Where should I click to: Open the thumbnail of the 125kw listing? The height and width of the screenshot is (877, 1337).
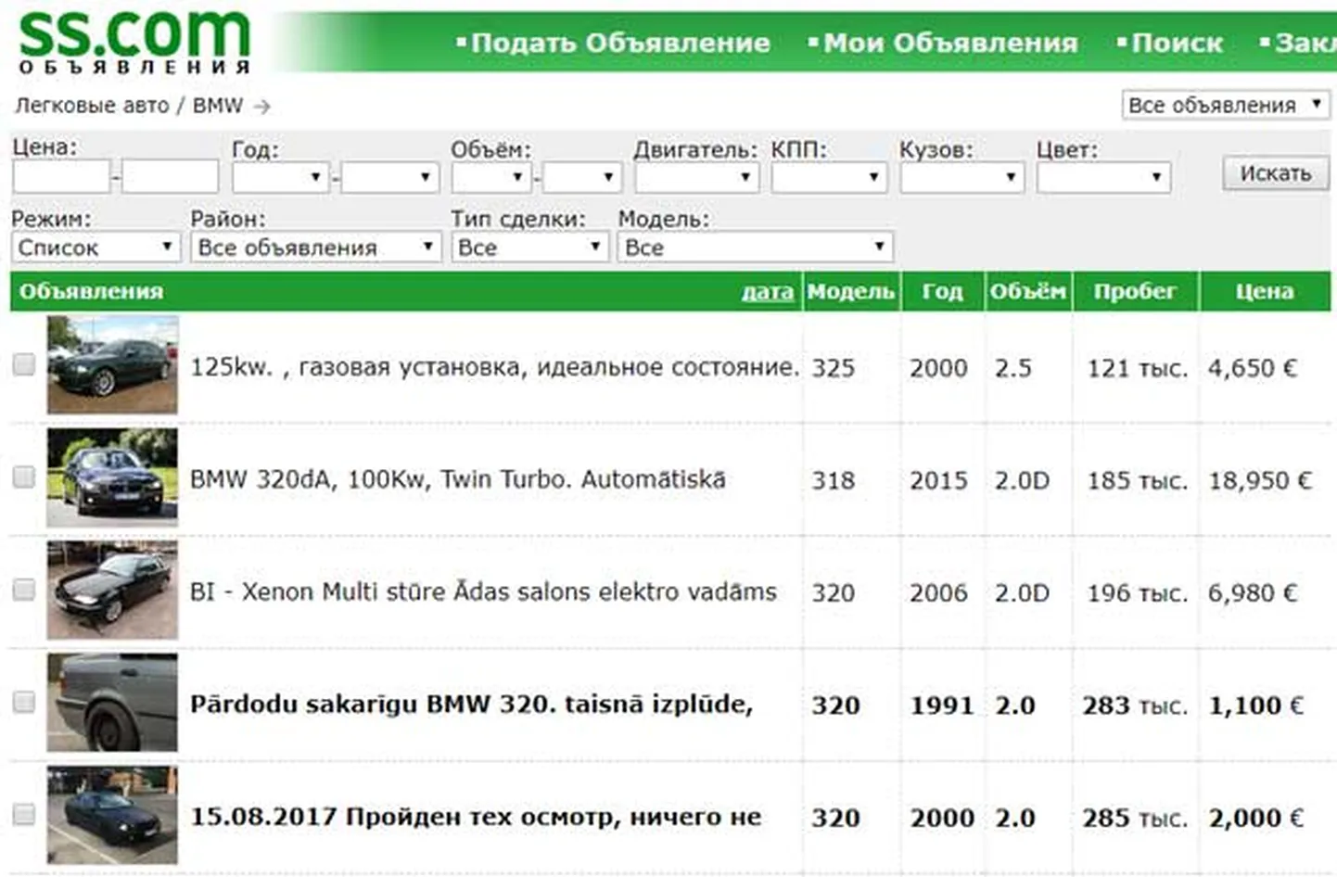pyautogui.click(x=112, y=364)
